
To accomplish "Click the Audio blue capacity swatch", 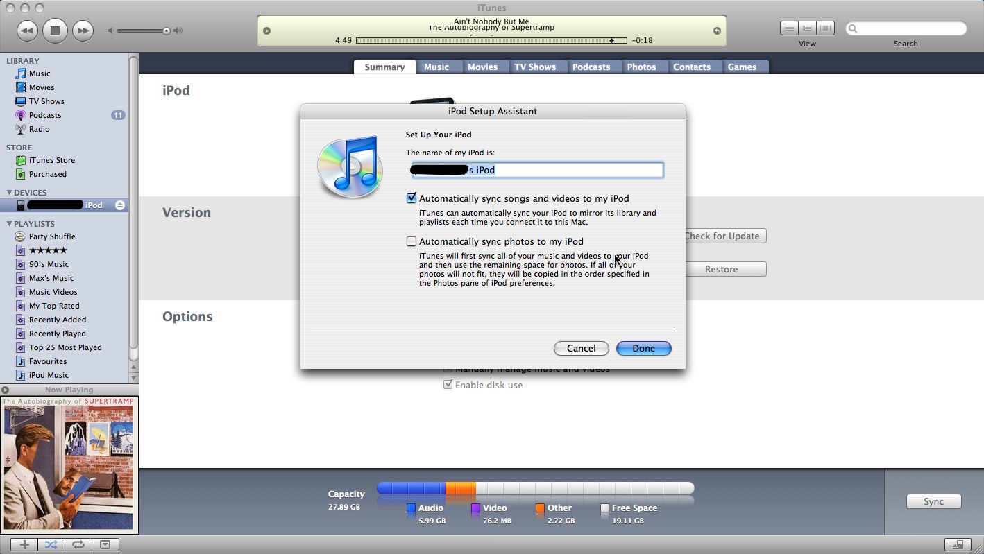I will [411, 508].
